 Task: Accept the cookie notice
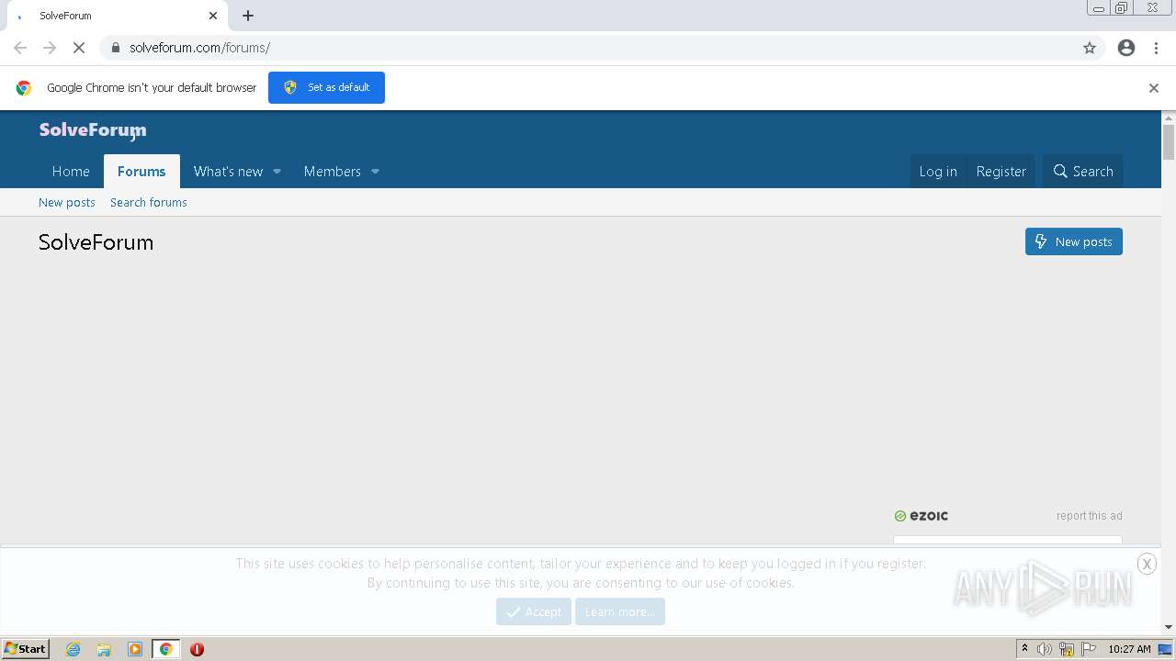click(x=534, y=611)
